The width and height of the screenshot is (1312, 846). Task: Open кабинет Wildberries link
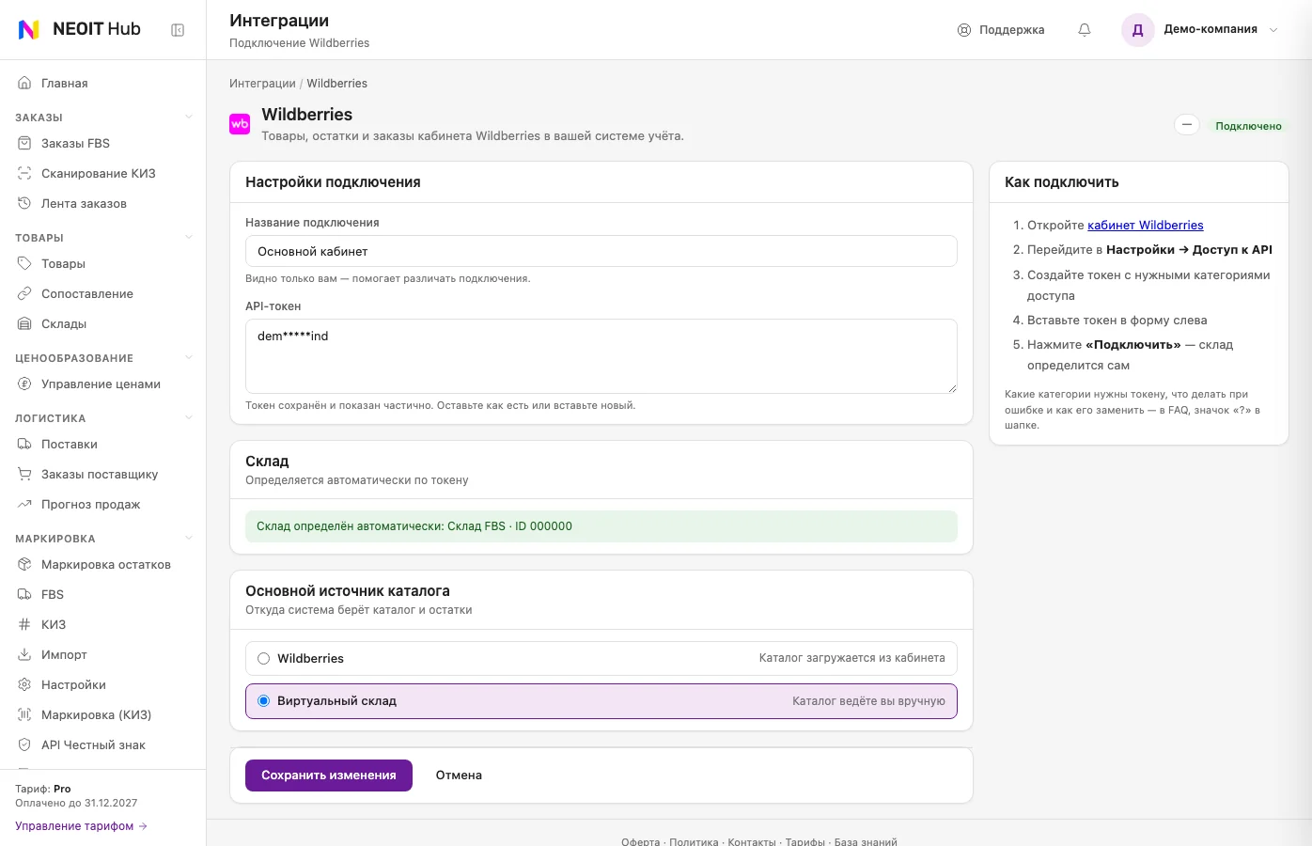click(x=1146, y=226)
